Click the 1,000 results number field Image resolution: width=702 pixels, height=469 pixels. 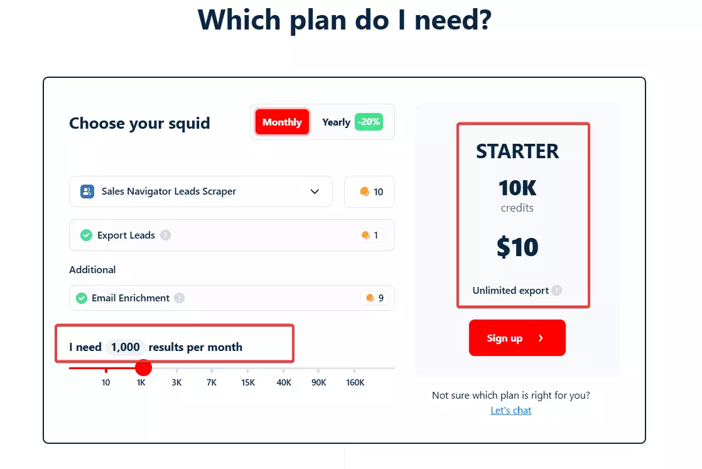point(126,347)
